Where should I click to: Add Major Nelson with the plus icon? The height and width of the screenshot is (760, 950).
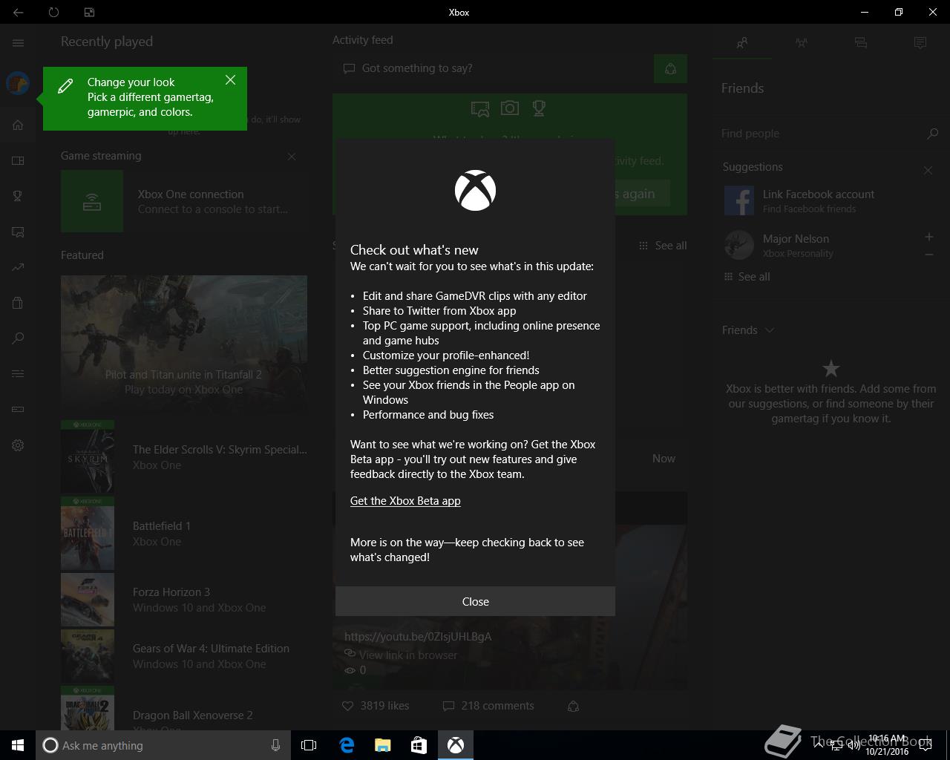928,237
